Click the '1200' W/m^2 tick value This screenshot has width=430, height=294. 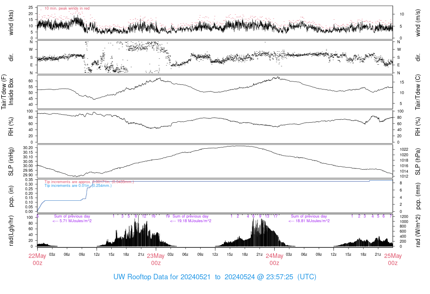pyautogui.click(x=404, y=217)
